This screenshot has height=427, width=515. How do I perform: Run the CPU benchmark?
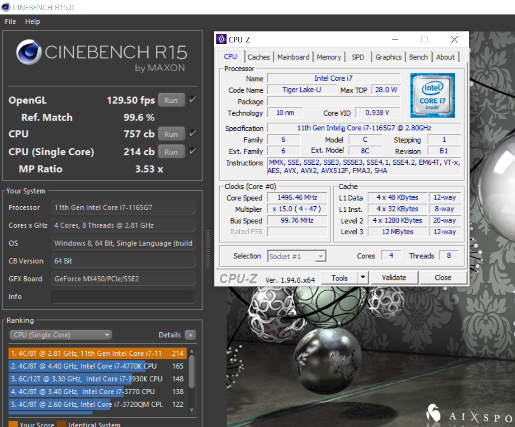point(171,134)
